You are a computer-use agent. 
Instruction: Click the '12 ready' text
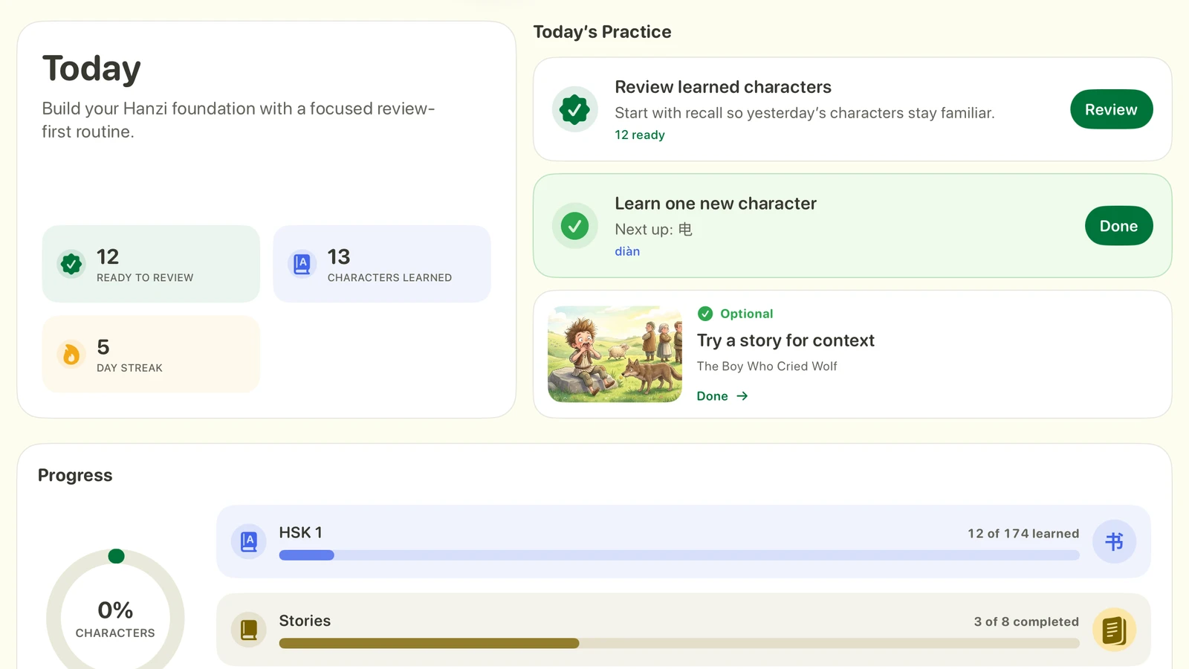(640, 135)
